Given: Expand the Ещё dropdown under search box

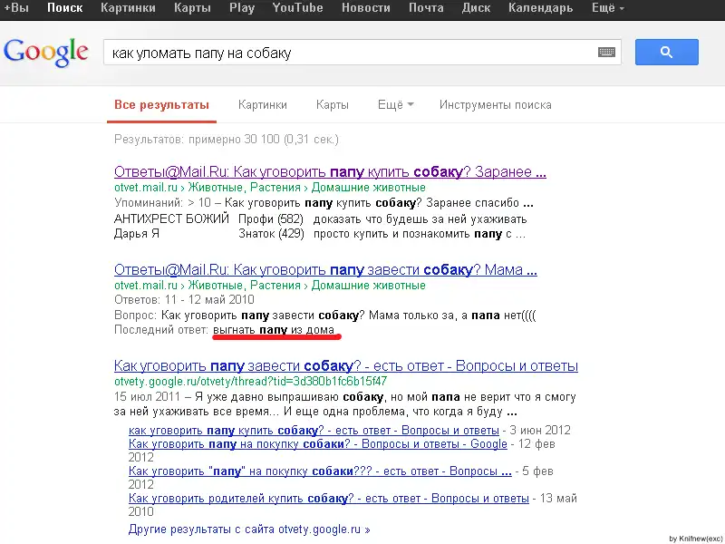Looking at the screenshot, I should [x=395, y=105].
